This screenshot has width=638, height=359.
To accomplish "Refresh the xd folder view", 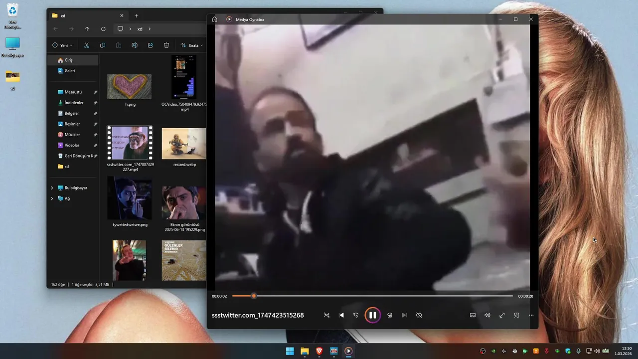I will [103, 29].
